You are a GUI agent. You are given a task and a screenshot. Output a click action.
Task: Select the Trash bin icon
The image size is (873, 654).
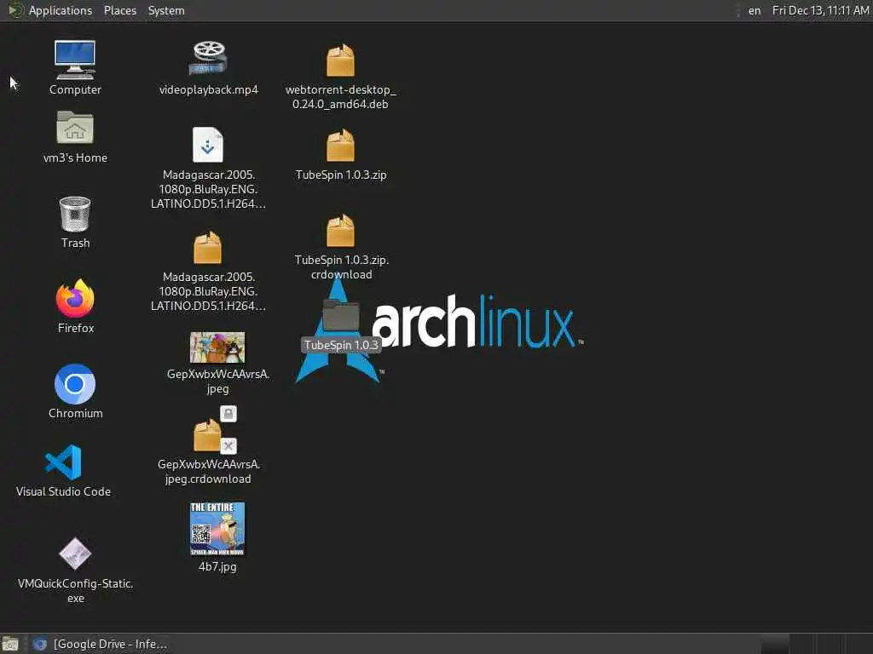point(75,214)
